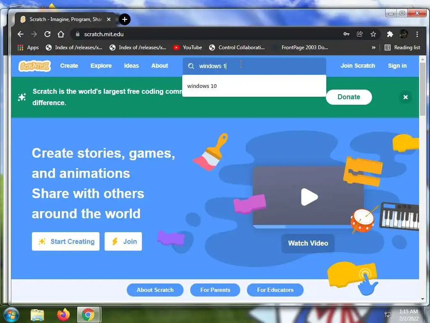Open the taskbar clock

(409, 315)
